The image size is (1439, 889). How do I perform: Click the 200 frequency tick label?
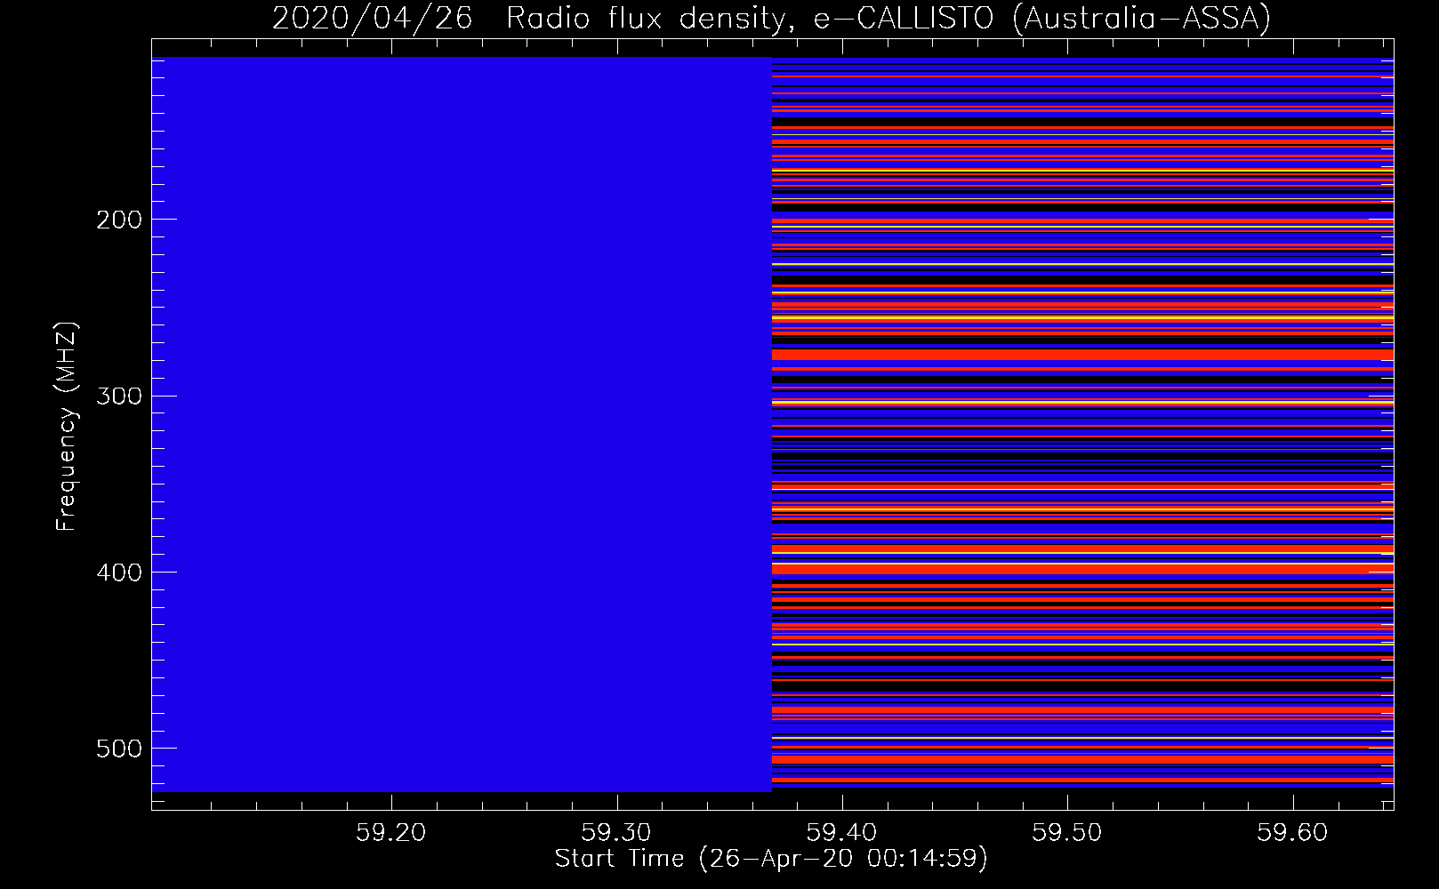point(119,220)
